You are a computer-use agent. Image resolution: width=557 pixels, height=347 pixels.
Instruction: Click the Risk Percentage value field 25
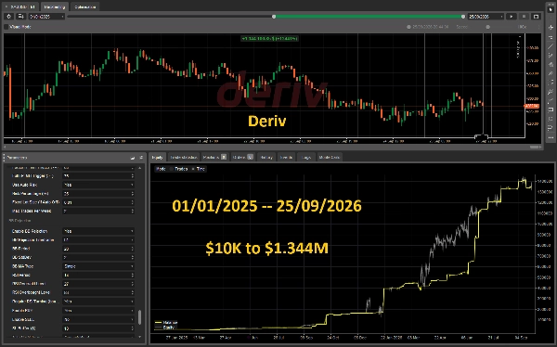(x=98, y=194)
